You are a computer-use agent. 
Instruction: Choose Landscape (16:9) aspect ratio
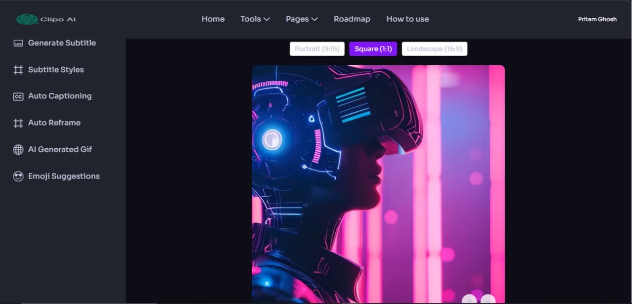click(x=434, y=49)
